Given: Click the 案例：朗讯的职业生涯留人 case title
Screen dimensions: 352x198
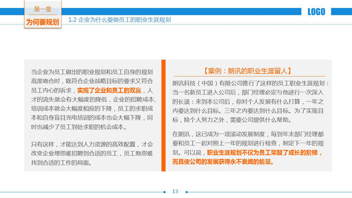Looking at the screenshot, I should 247,71.
